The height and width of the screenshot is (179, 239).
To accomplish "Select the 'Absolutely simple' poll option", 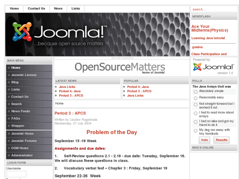I will (196, 92).
